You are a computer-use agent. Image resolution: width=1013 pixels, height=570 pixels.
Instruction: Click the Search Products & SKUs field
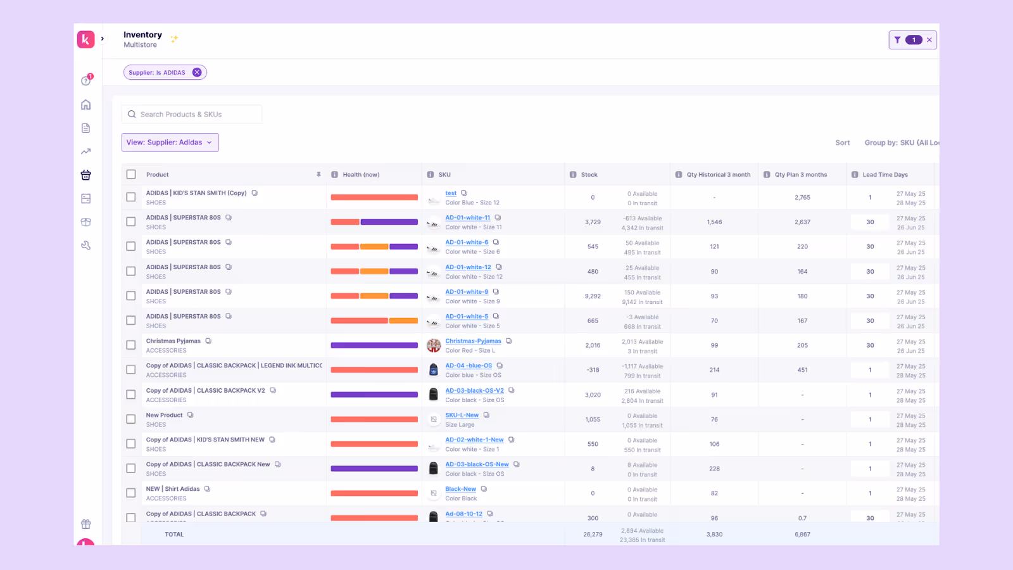[192, 114]
